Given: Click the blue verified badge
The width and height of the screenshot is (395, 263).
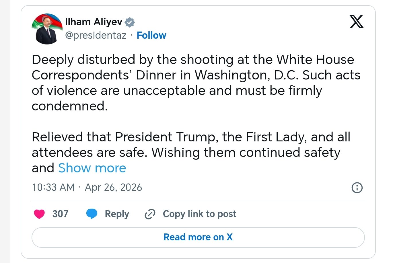Looking at the screenshot, I should tap(130, 22).
